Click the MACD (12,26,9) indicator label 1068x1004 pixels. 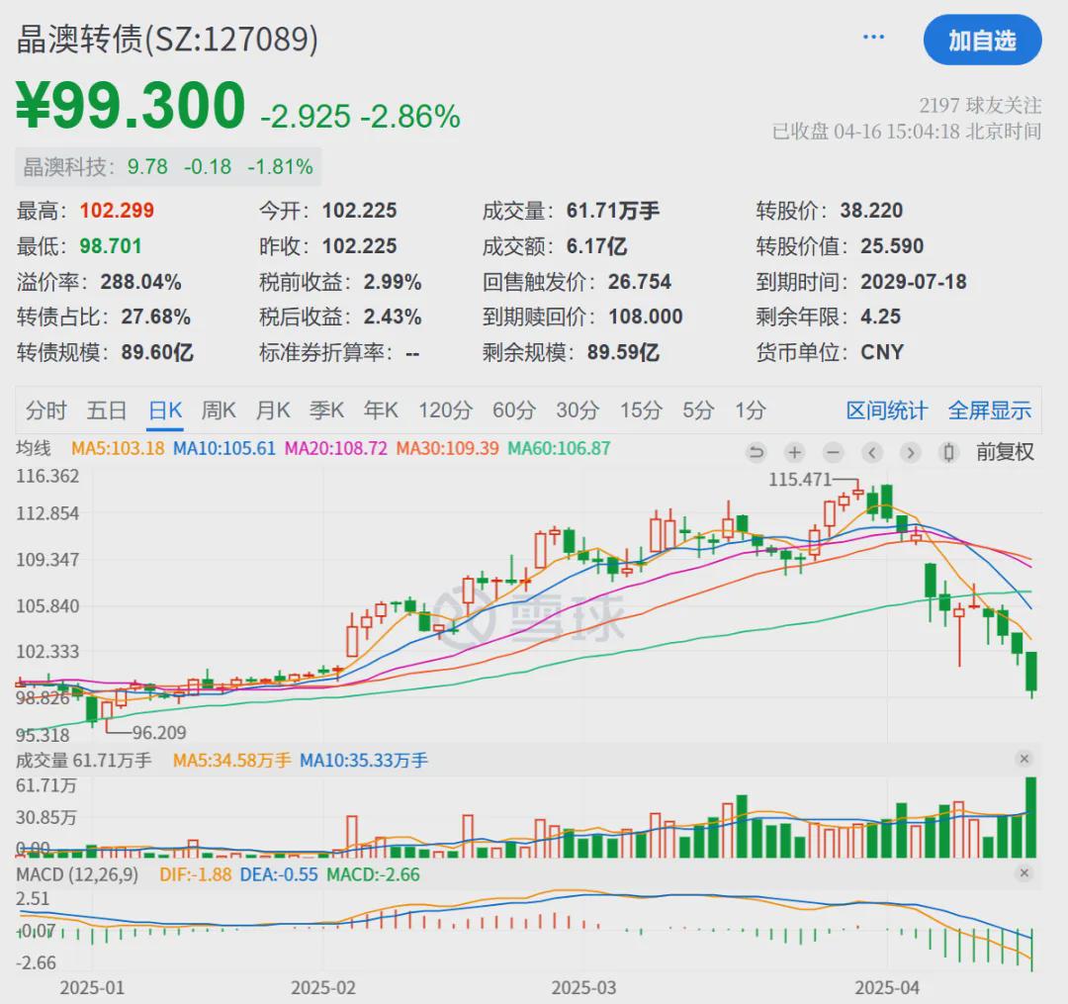pos(77,874)
